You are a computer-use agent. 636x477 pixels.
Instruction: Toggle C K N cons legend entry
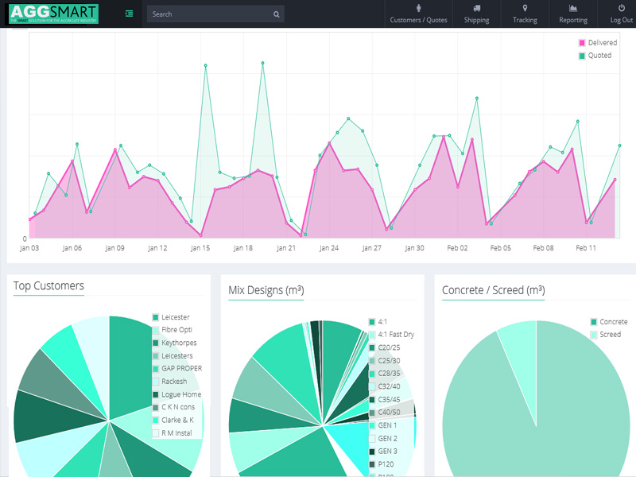173,407
